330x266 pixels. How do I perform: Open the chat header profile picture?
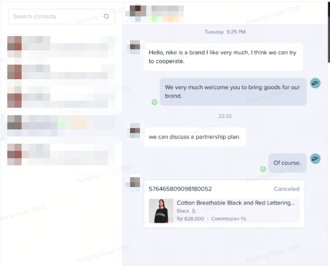click(x=138, y=11)
